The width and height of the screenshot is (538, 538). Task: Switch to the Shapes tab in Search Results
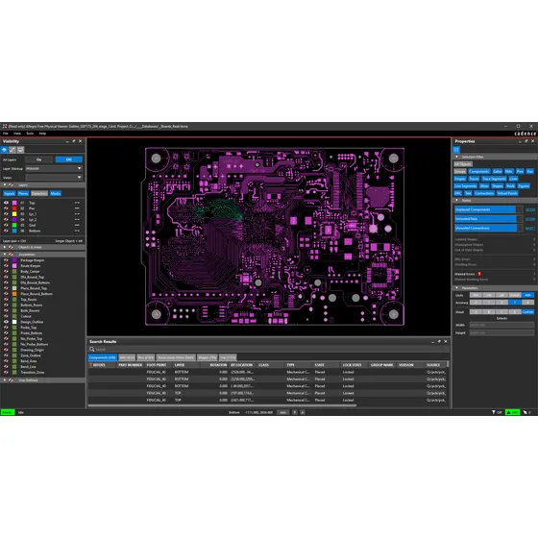(x=208, y=357)
